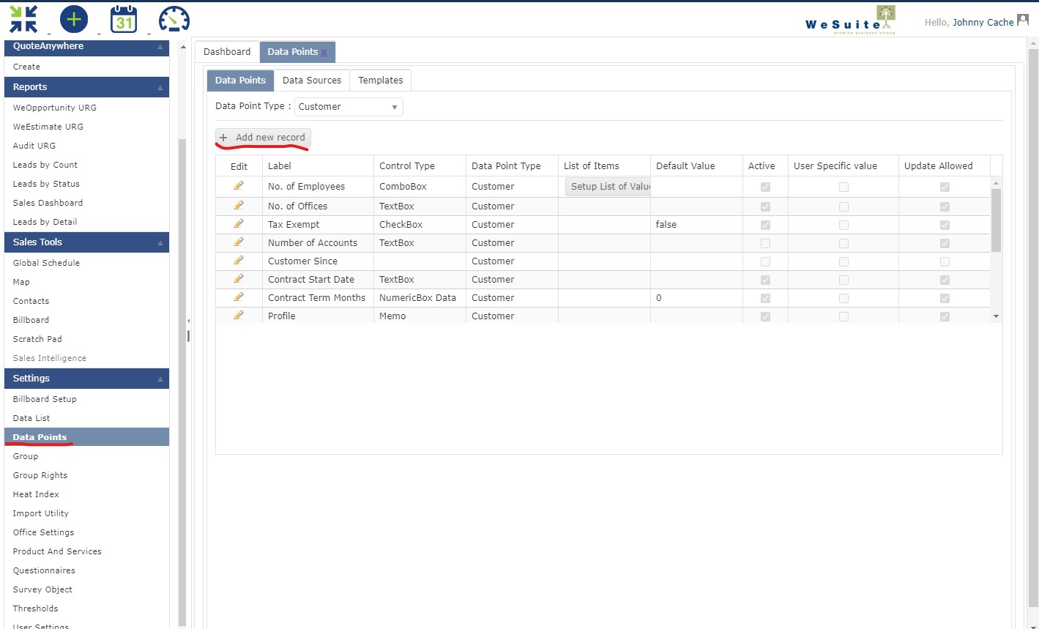This screenshot has height=629, width=1039.
Task: Edit the Profile data point via pencil icon
Action: click(x=238, y=316)
